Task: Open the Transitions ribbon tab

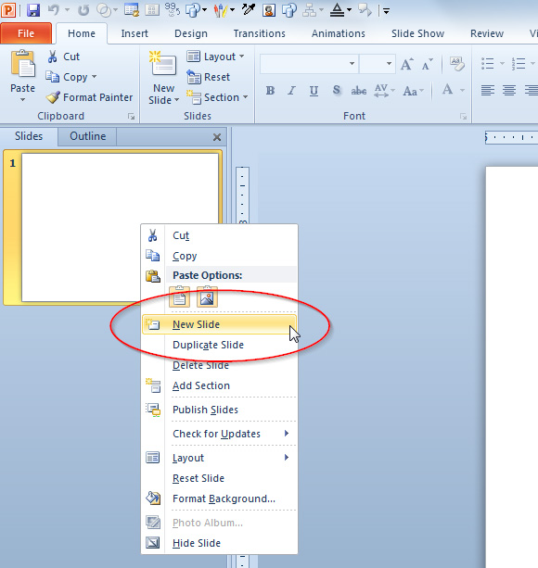Action: 259,33
